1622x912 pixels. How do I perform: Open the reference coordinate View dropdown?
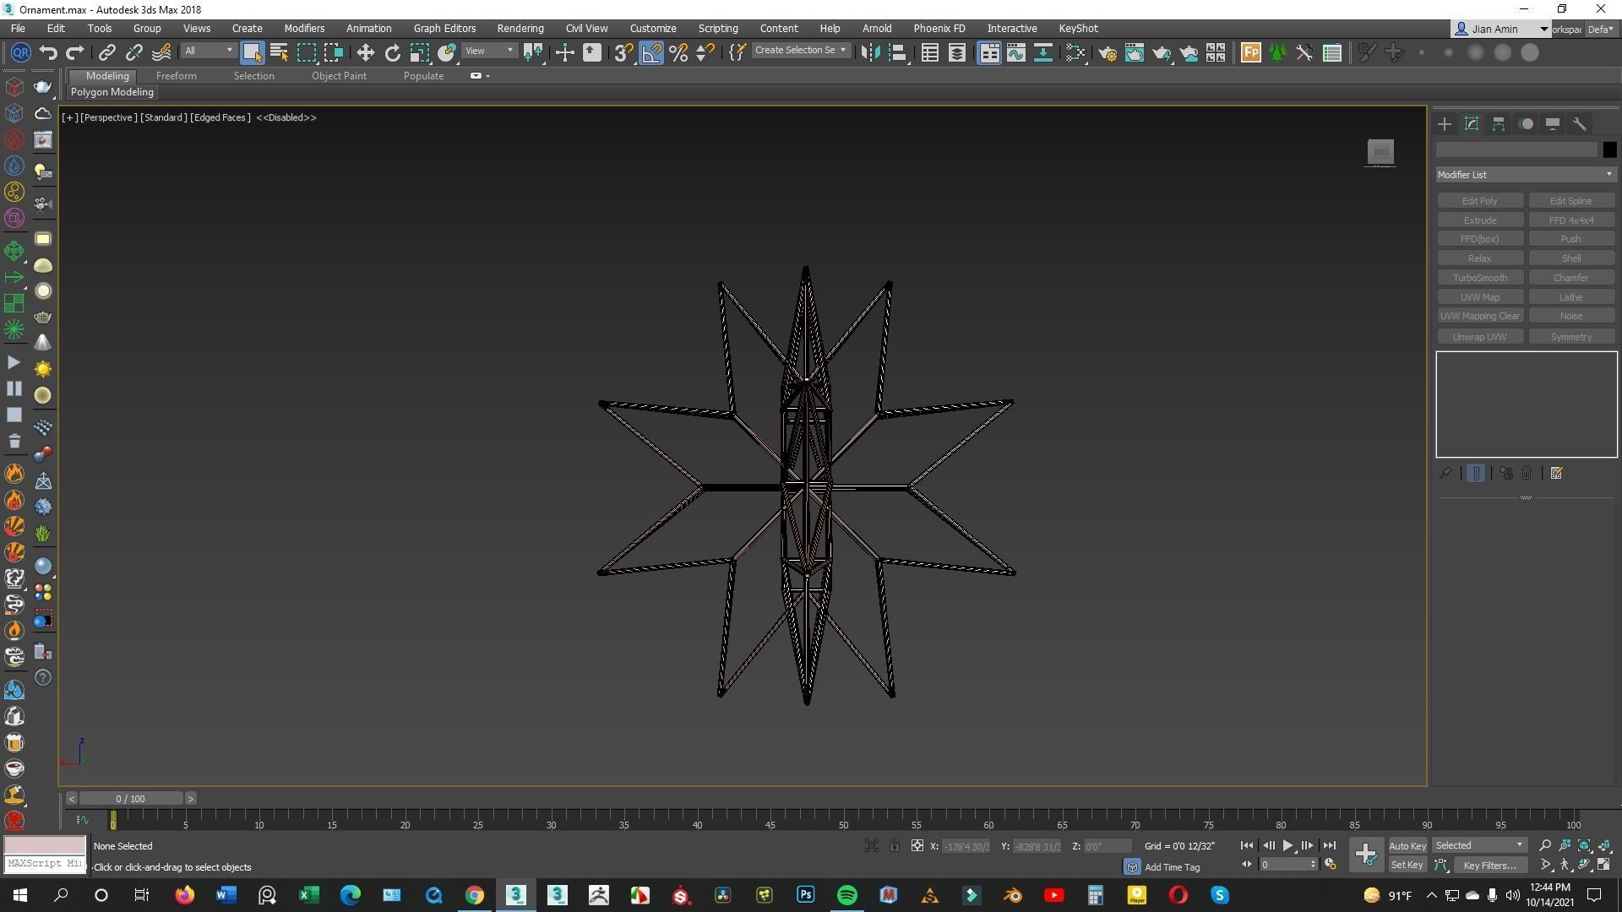point(489,51)
